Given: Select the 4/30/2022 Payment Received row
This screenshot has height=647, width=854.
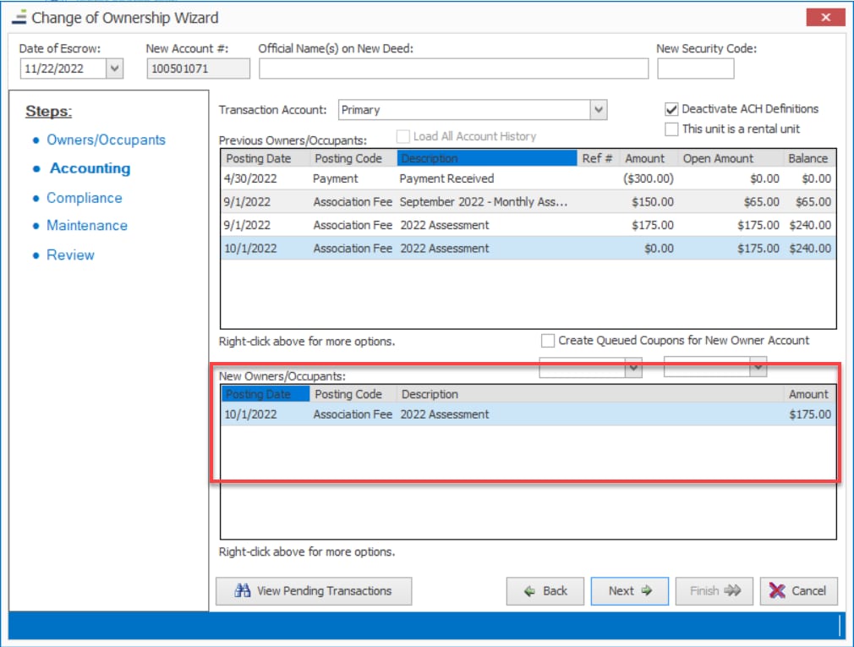Looking at the screenshot, I should 528,178.
